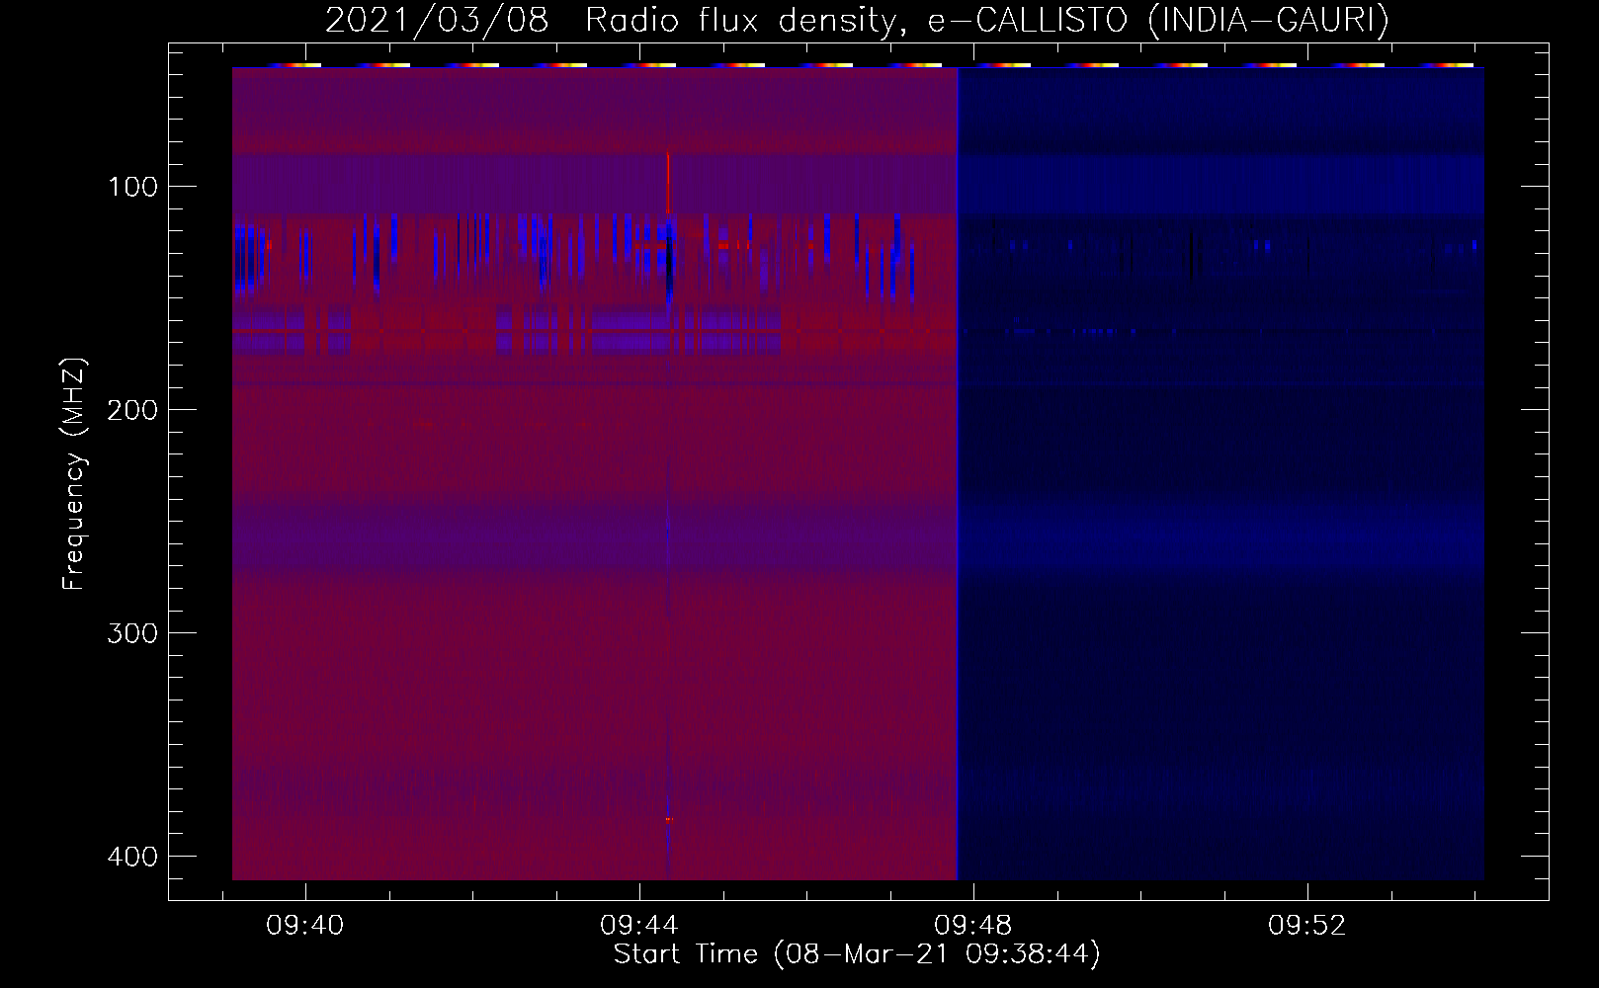Click the 400 frequency tick label
Viewport: 1599px width, 988px height.
click(131, 857)
